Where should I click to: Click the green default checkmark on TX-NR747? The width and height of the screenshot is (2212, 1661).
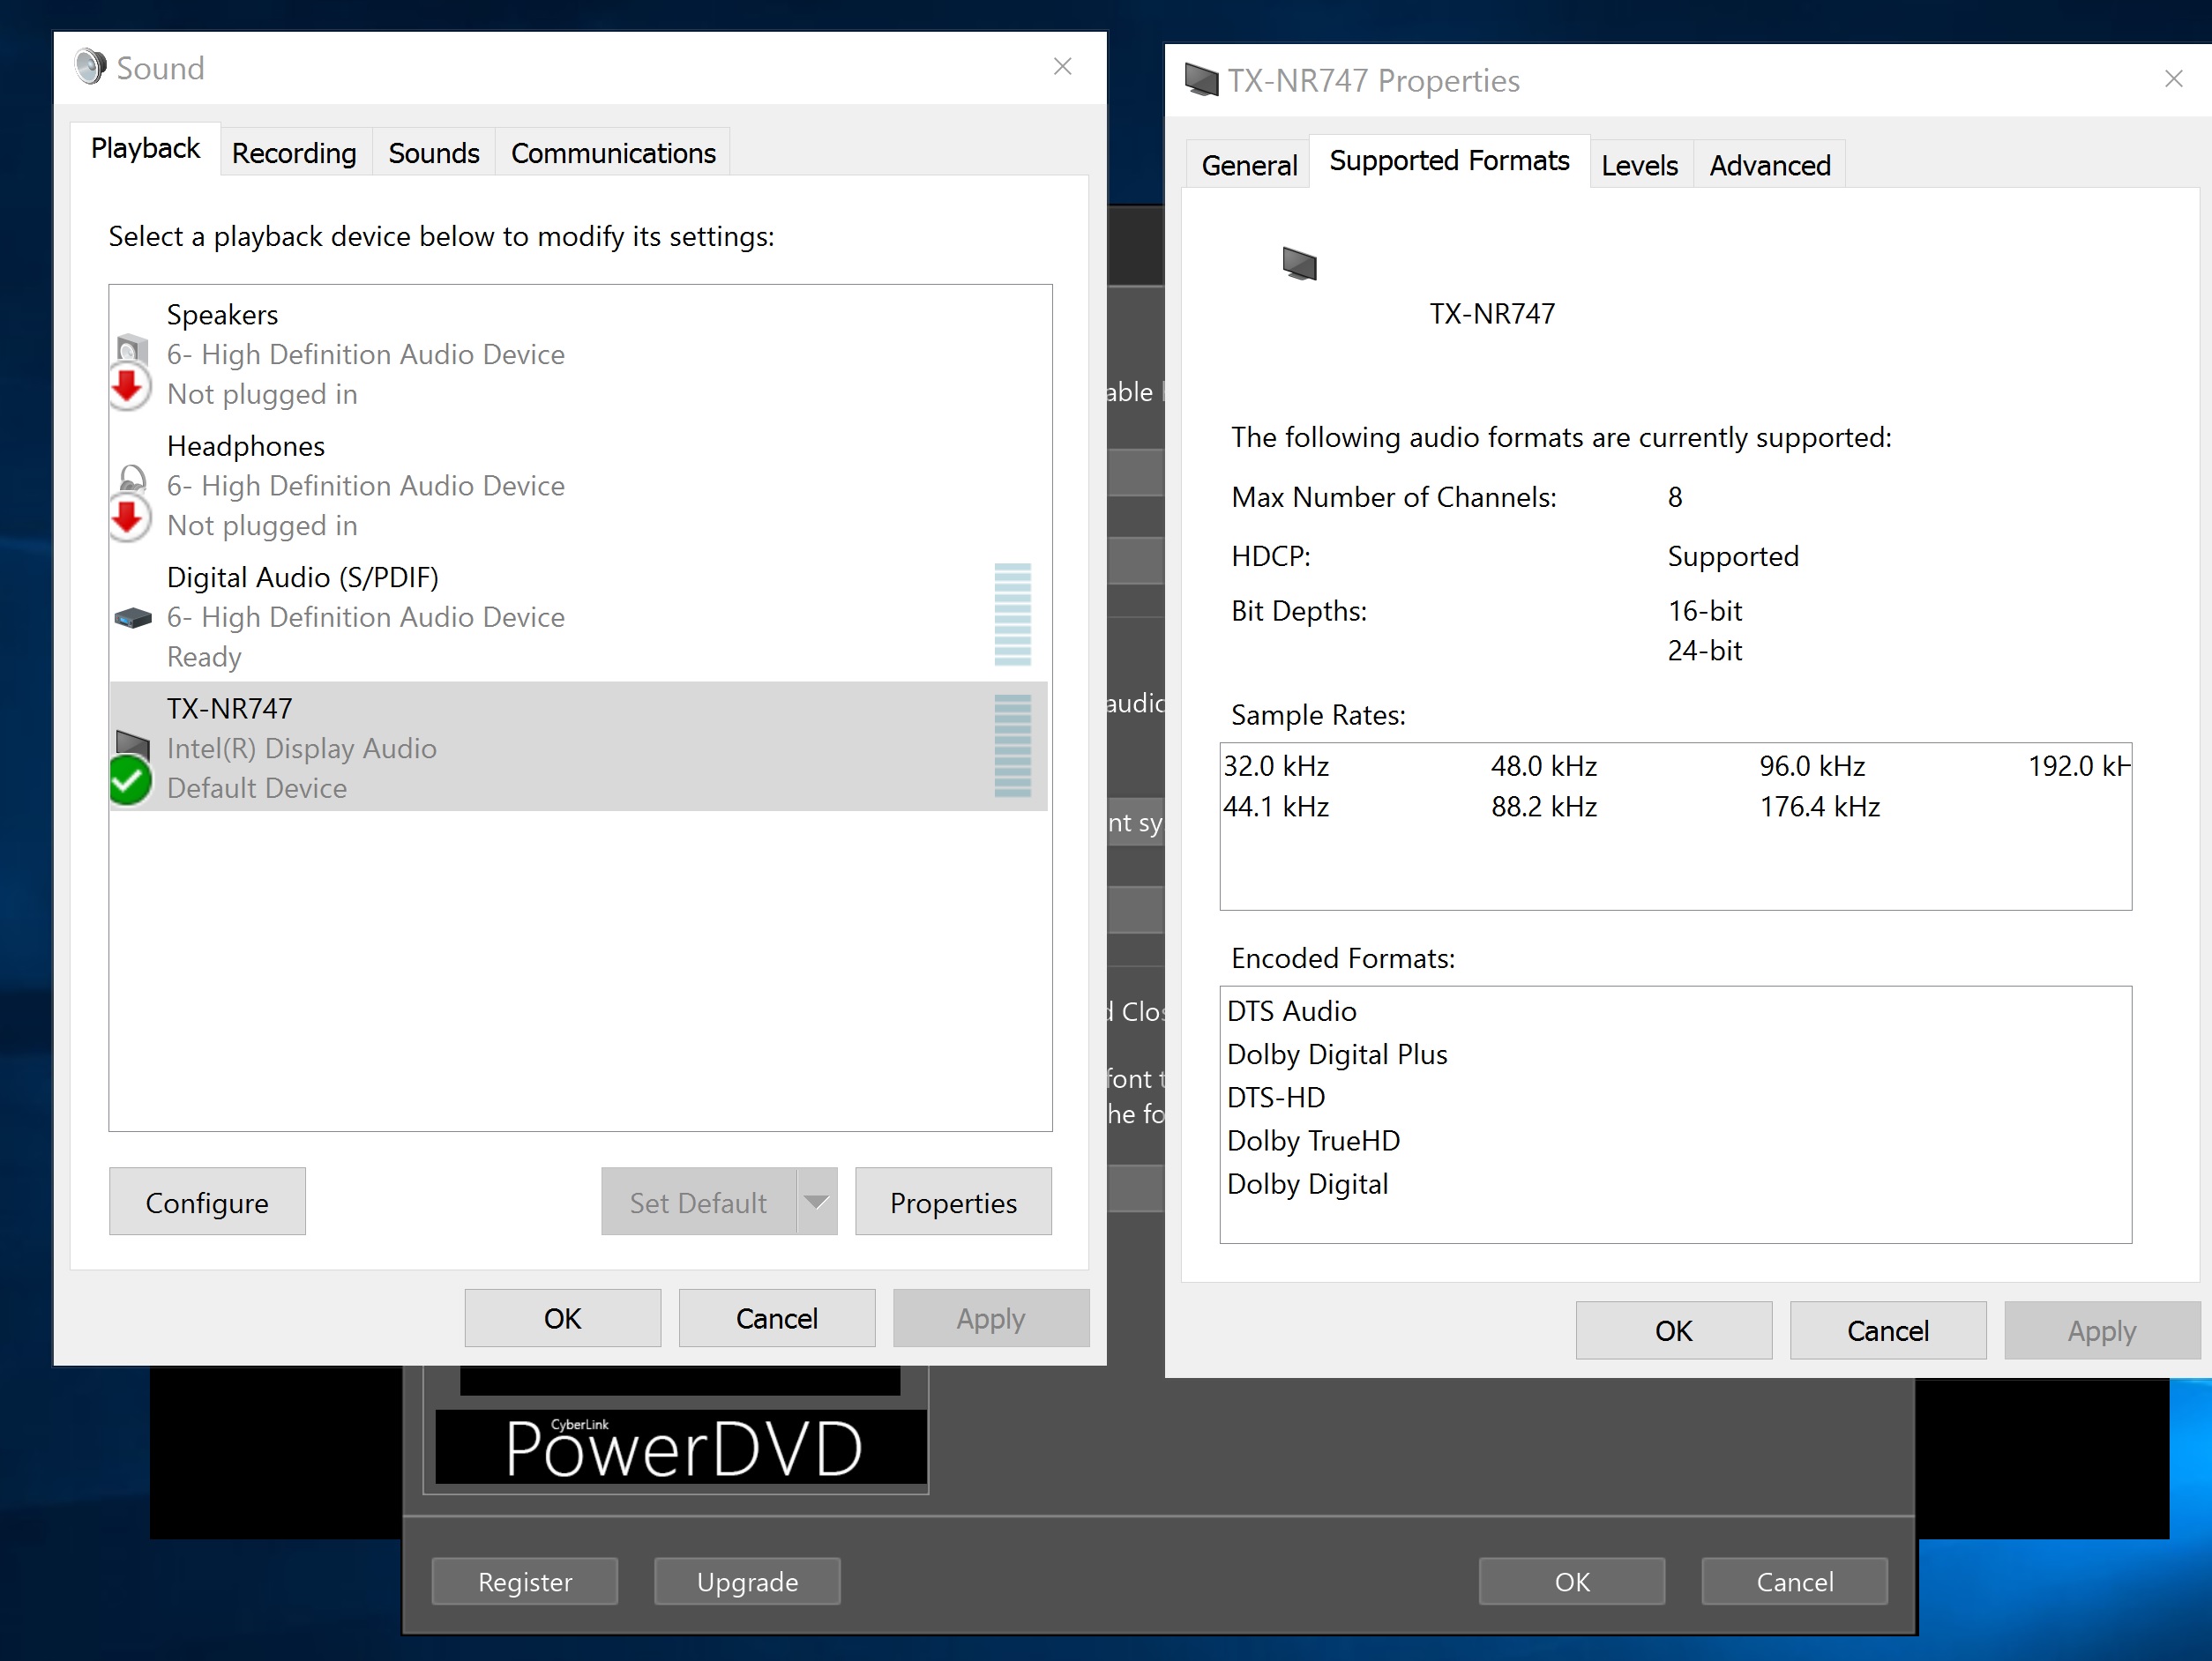point(130,780)
